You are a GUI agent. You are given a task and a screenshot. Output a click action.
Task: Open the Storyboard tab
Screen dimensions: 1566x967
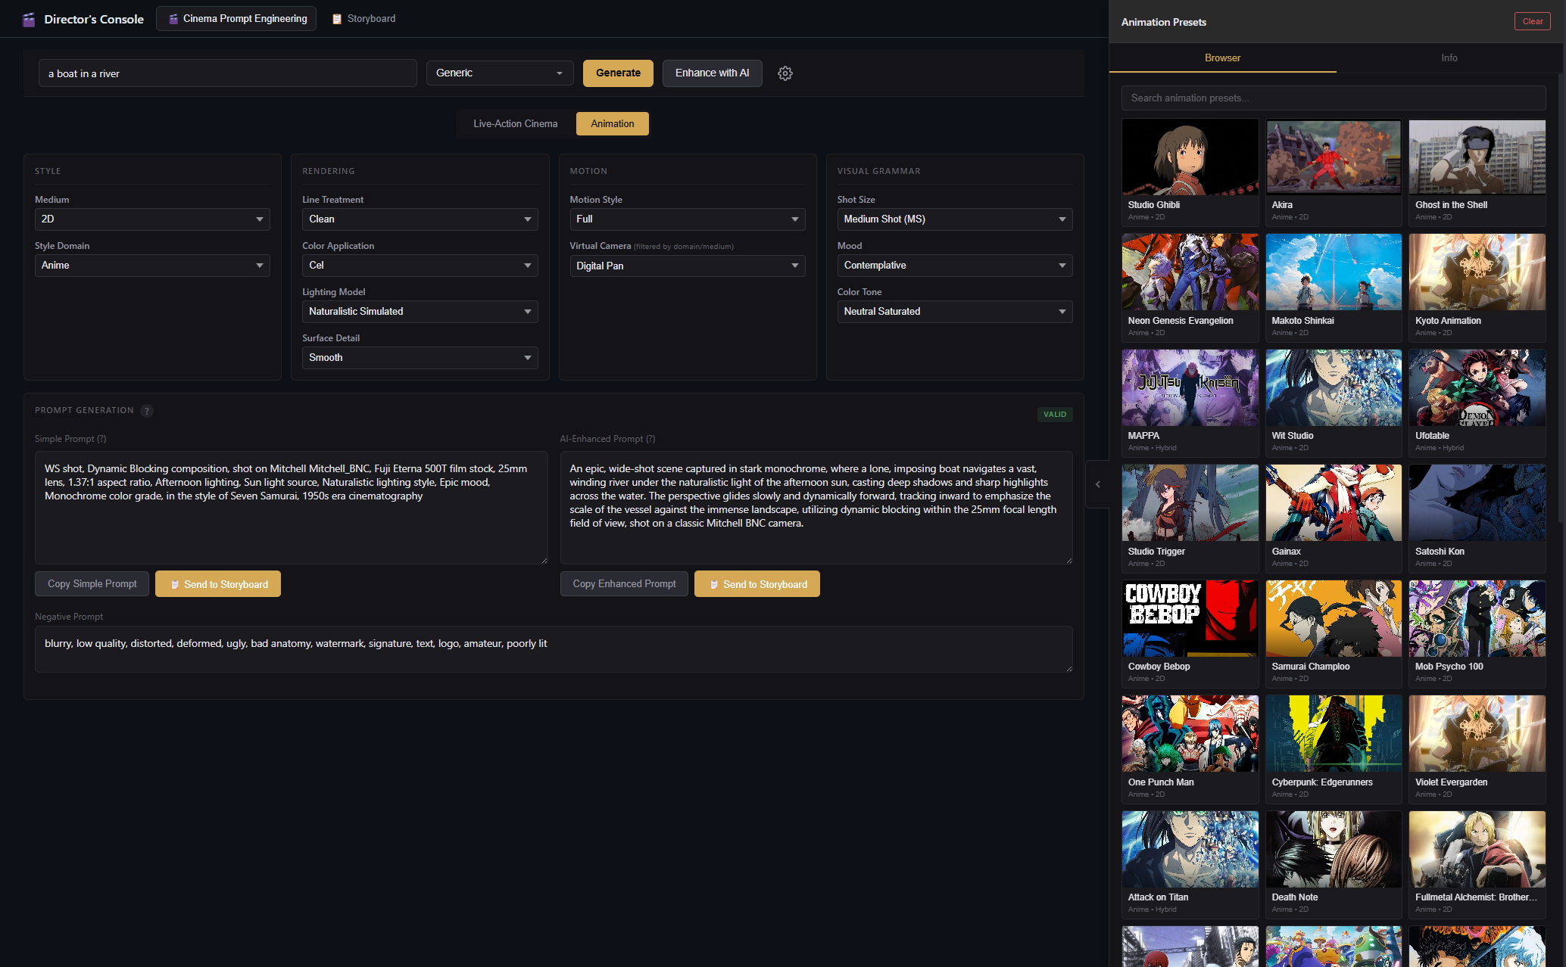tap(363, 19)
